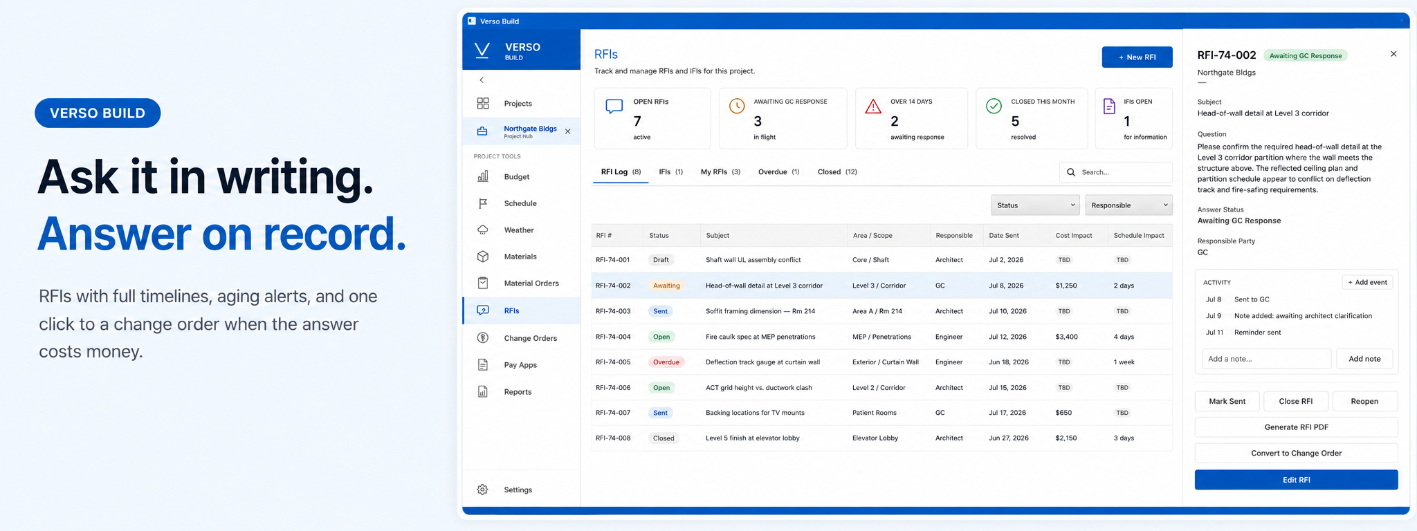Click subject Fire caulk spec at MEP penetrations
Viewport: 1417px width, 531px height.
pos(760,337)
